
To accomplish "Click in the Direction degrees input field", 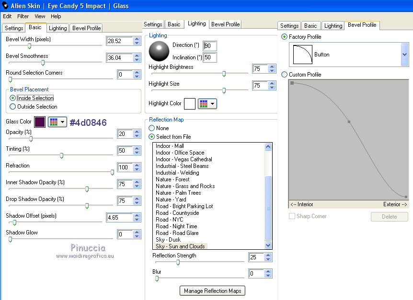I will coord(210,46).
